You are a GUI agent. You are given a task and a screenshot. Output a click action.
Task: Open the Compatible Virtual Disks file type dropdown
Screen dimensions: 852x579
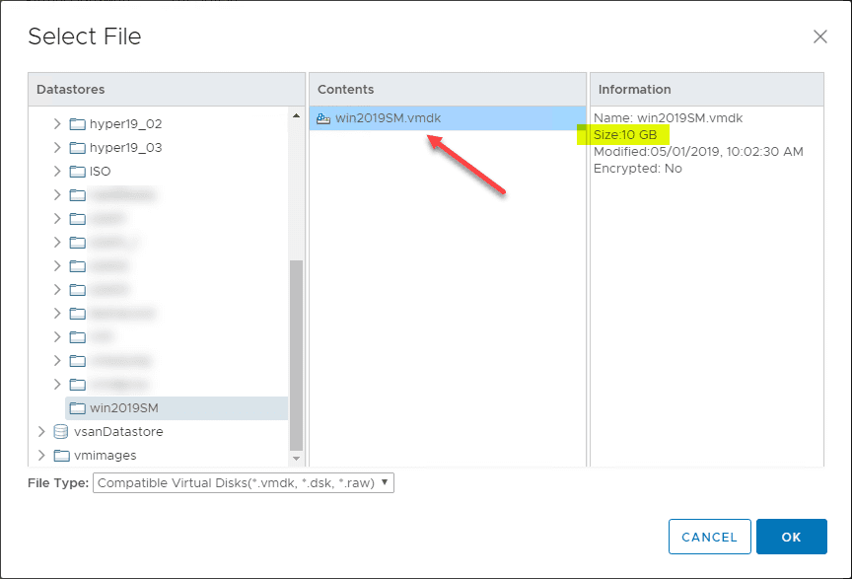(x=242, y=482)
